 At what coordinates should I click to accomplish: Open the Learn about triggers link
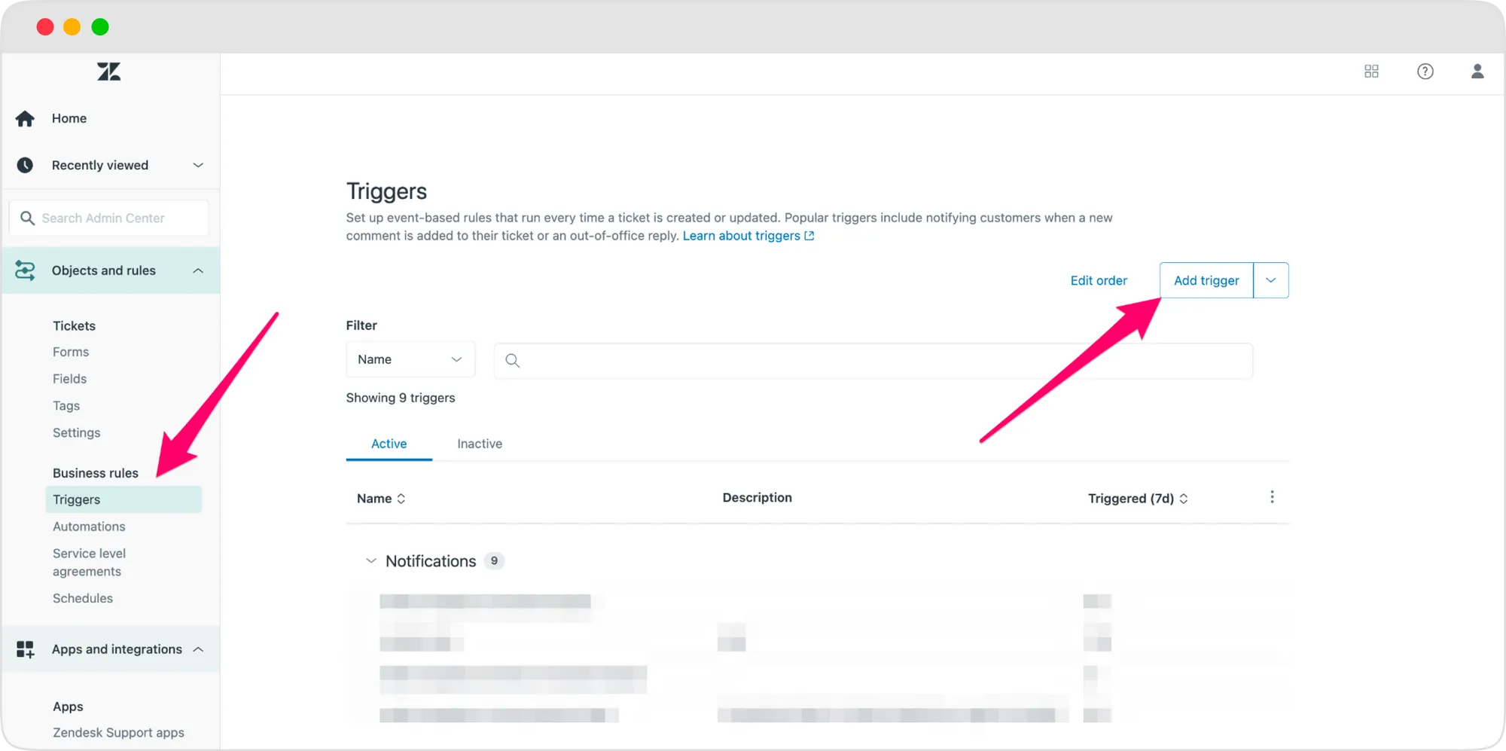[x=742, y=236]
